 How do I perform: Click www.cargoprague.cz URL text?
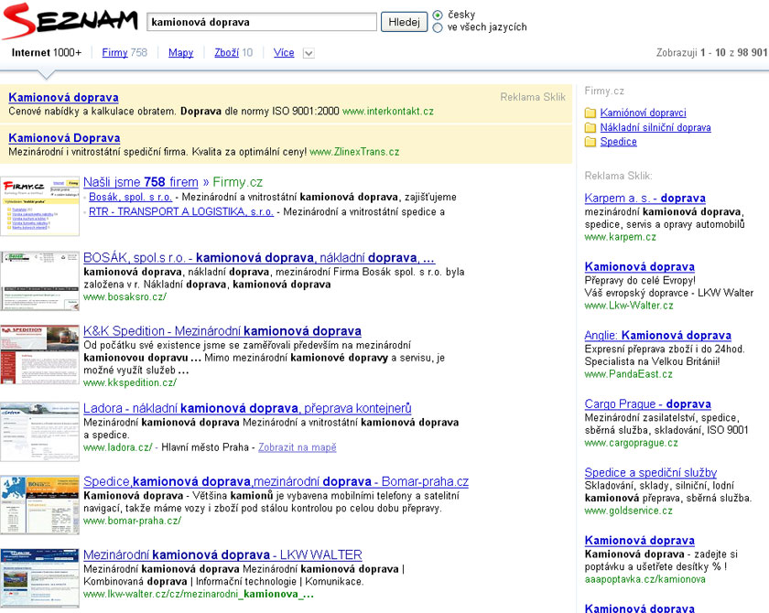click(631, 443)
